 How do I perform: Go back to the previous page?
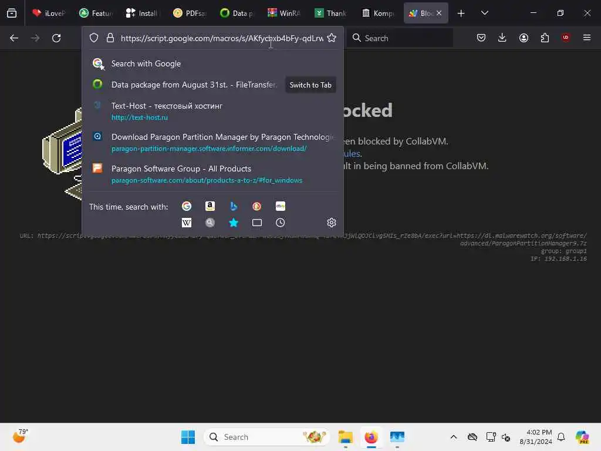click(14, 38)
